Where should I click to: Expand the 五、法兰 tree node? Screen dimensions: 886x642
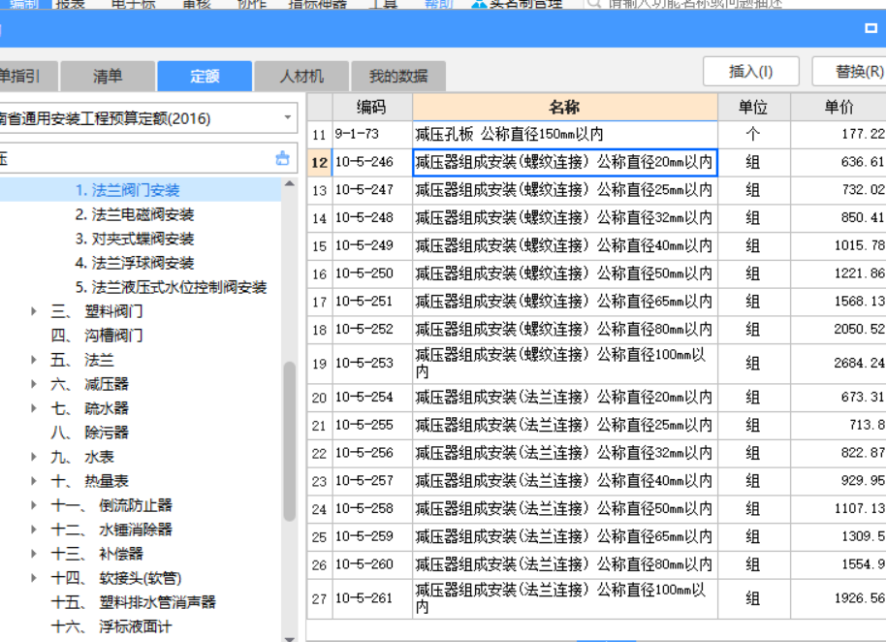point(34,360)
